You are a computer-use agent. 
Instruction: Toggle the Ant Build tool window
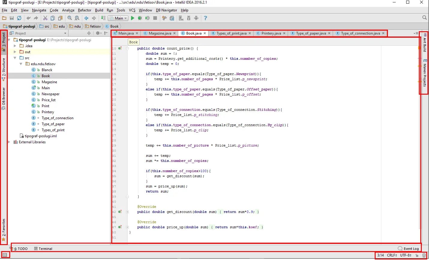tap(425, 43)
